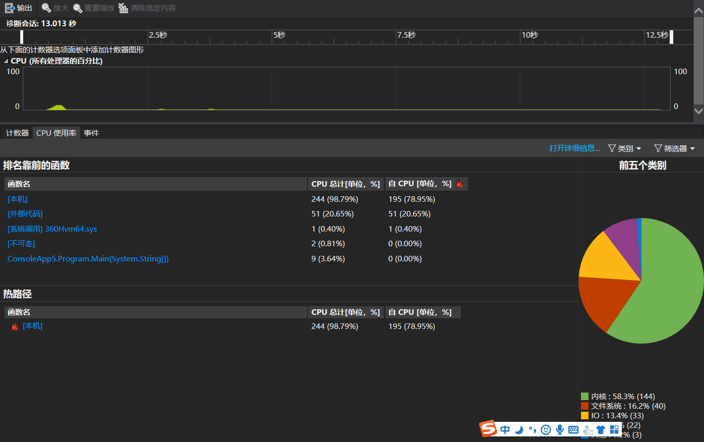Sort top functions by 函数名 column
704x442 pixels.
[156, 184]
